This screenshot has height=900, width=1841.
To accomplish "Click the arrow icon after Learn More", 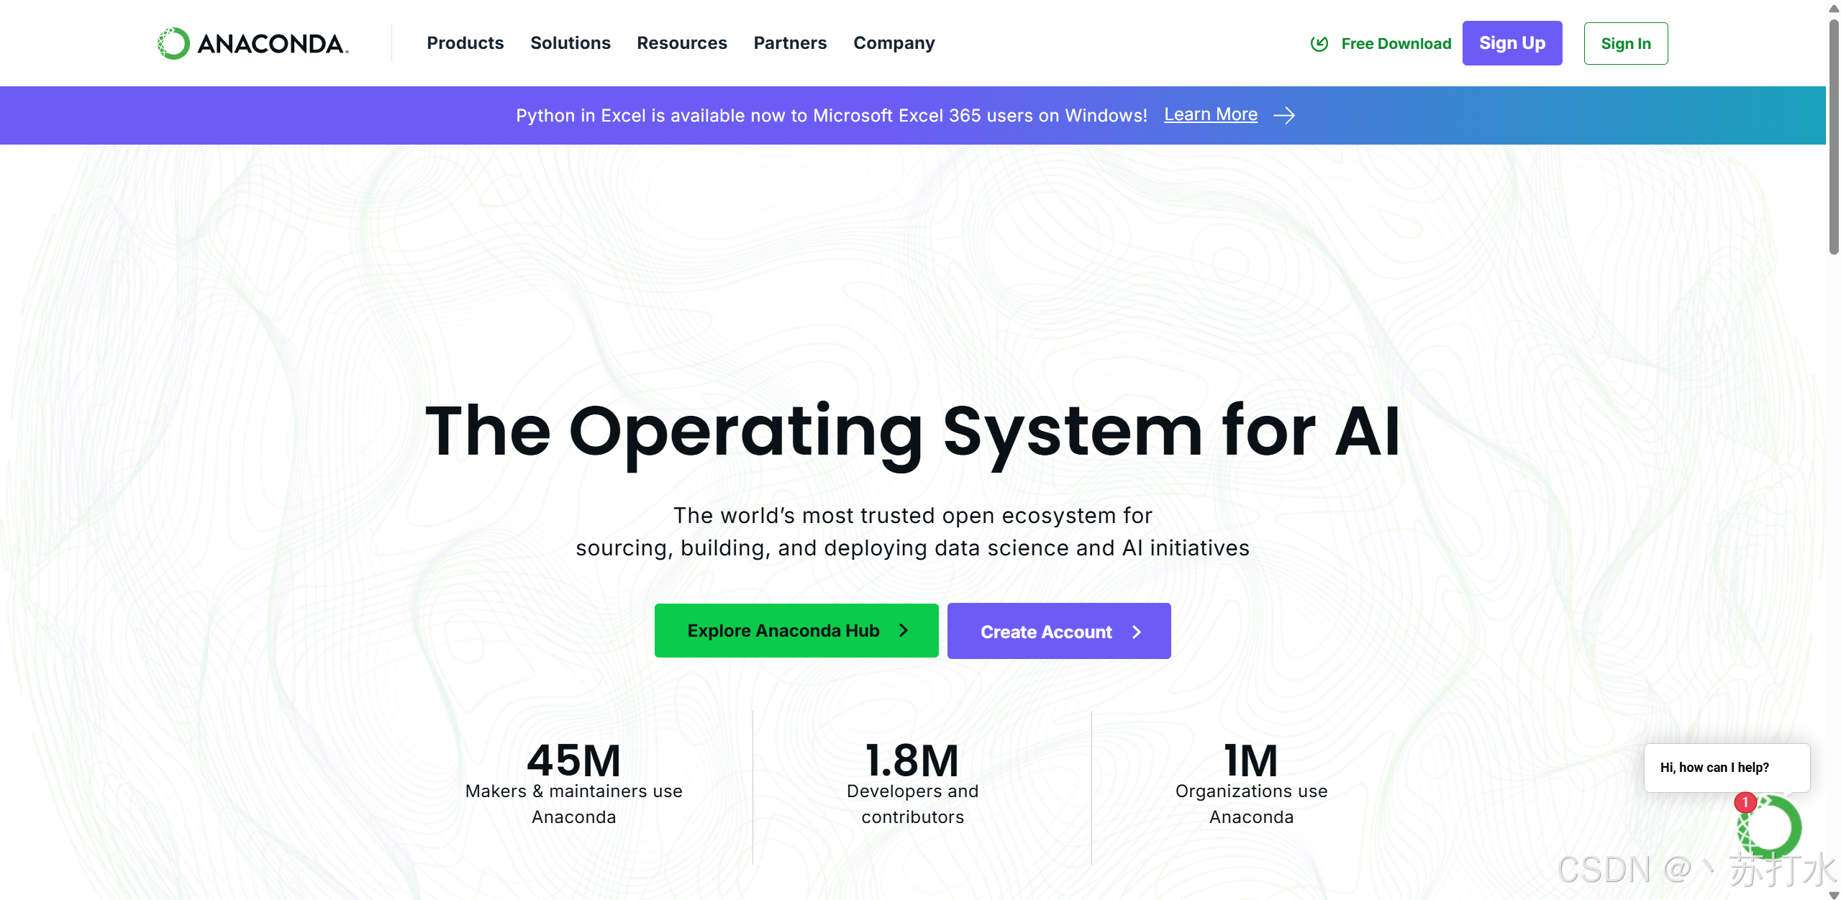I will 1284,115.
